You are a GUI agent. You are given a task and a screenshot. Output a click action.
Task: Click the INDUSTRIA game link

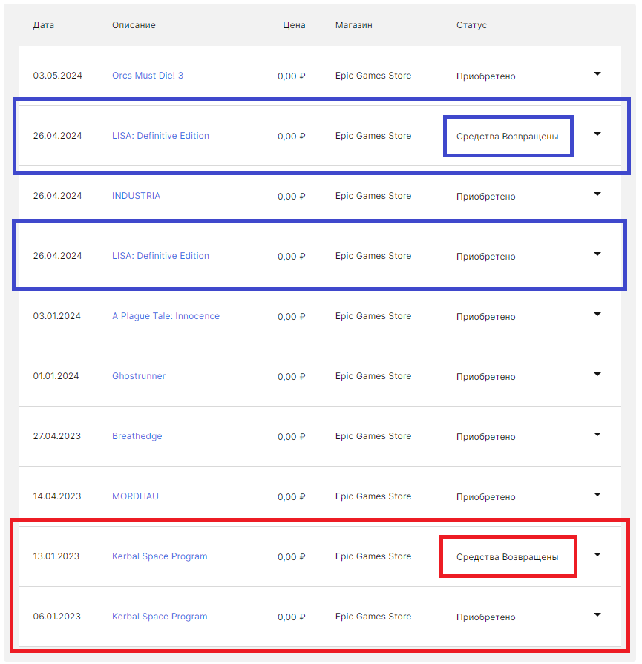(136, 196)
